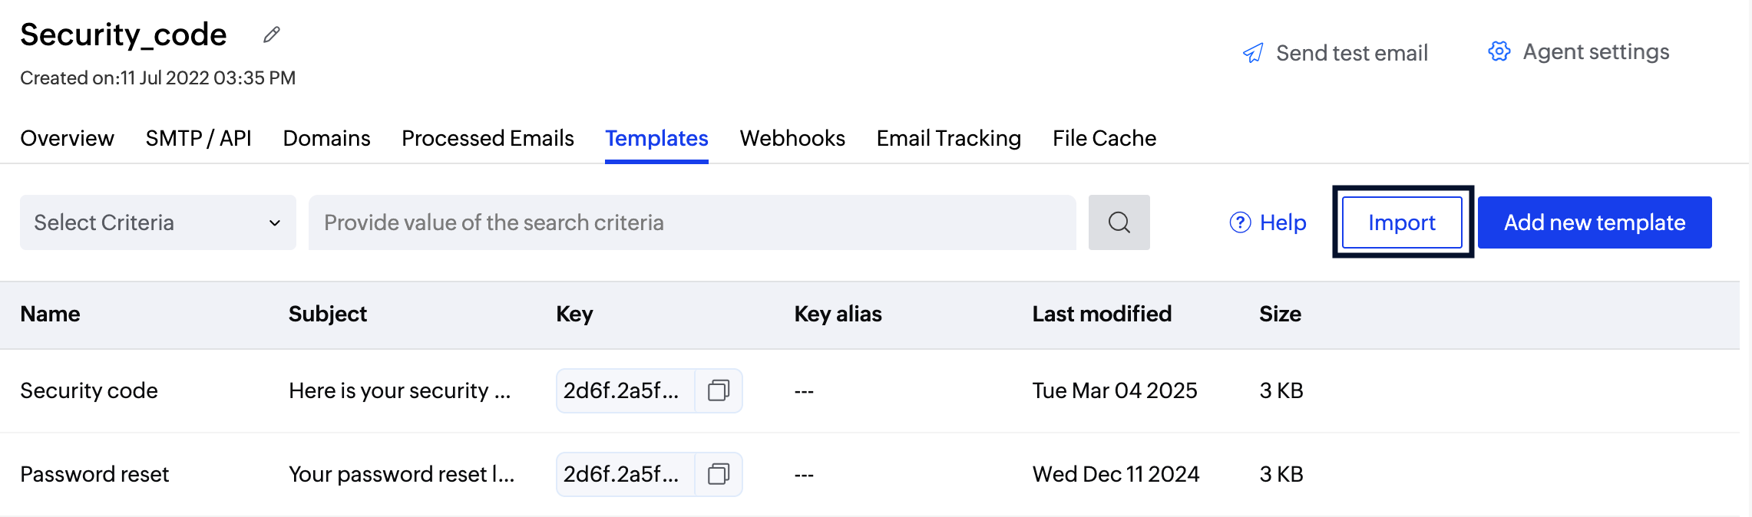The height and width of the screenshot is (517, 1752).
Task: Select the SMTP / API tab
Action: pos(200,138)
